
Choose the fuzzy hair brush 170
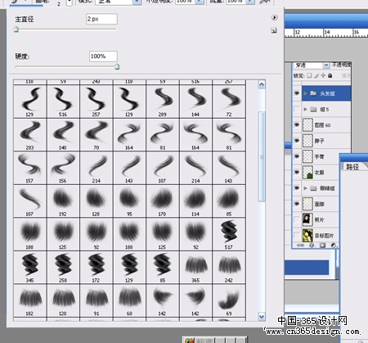pyautogui.click(x=163, y=201)
